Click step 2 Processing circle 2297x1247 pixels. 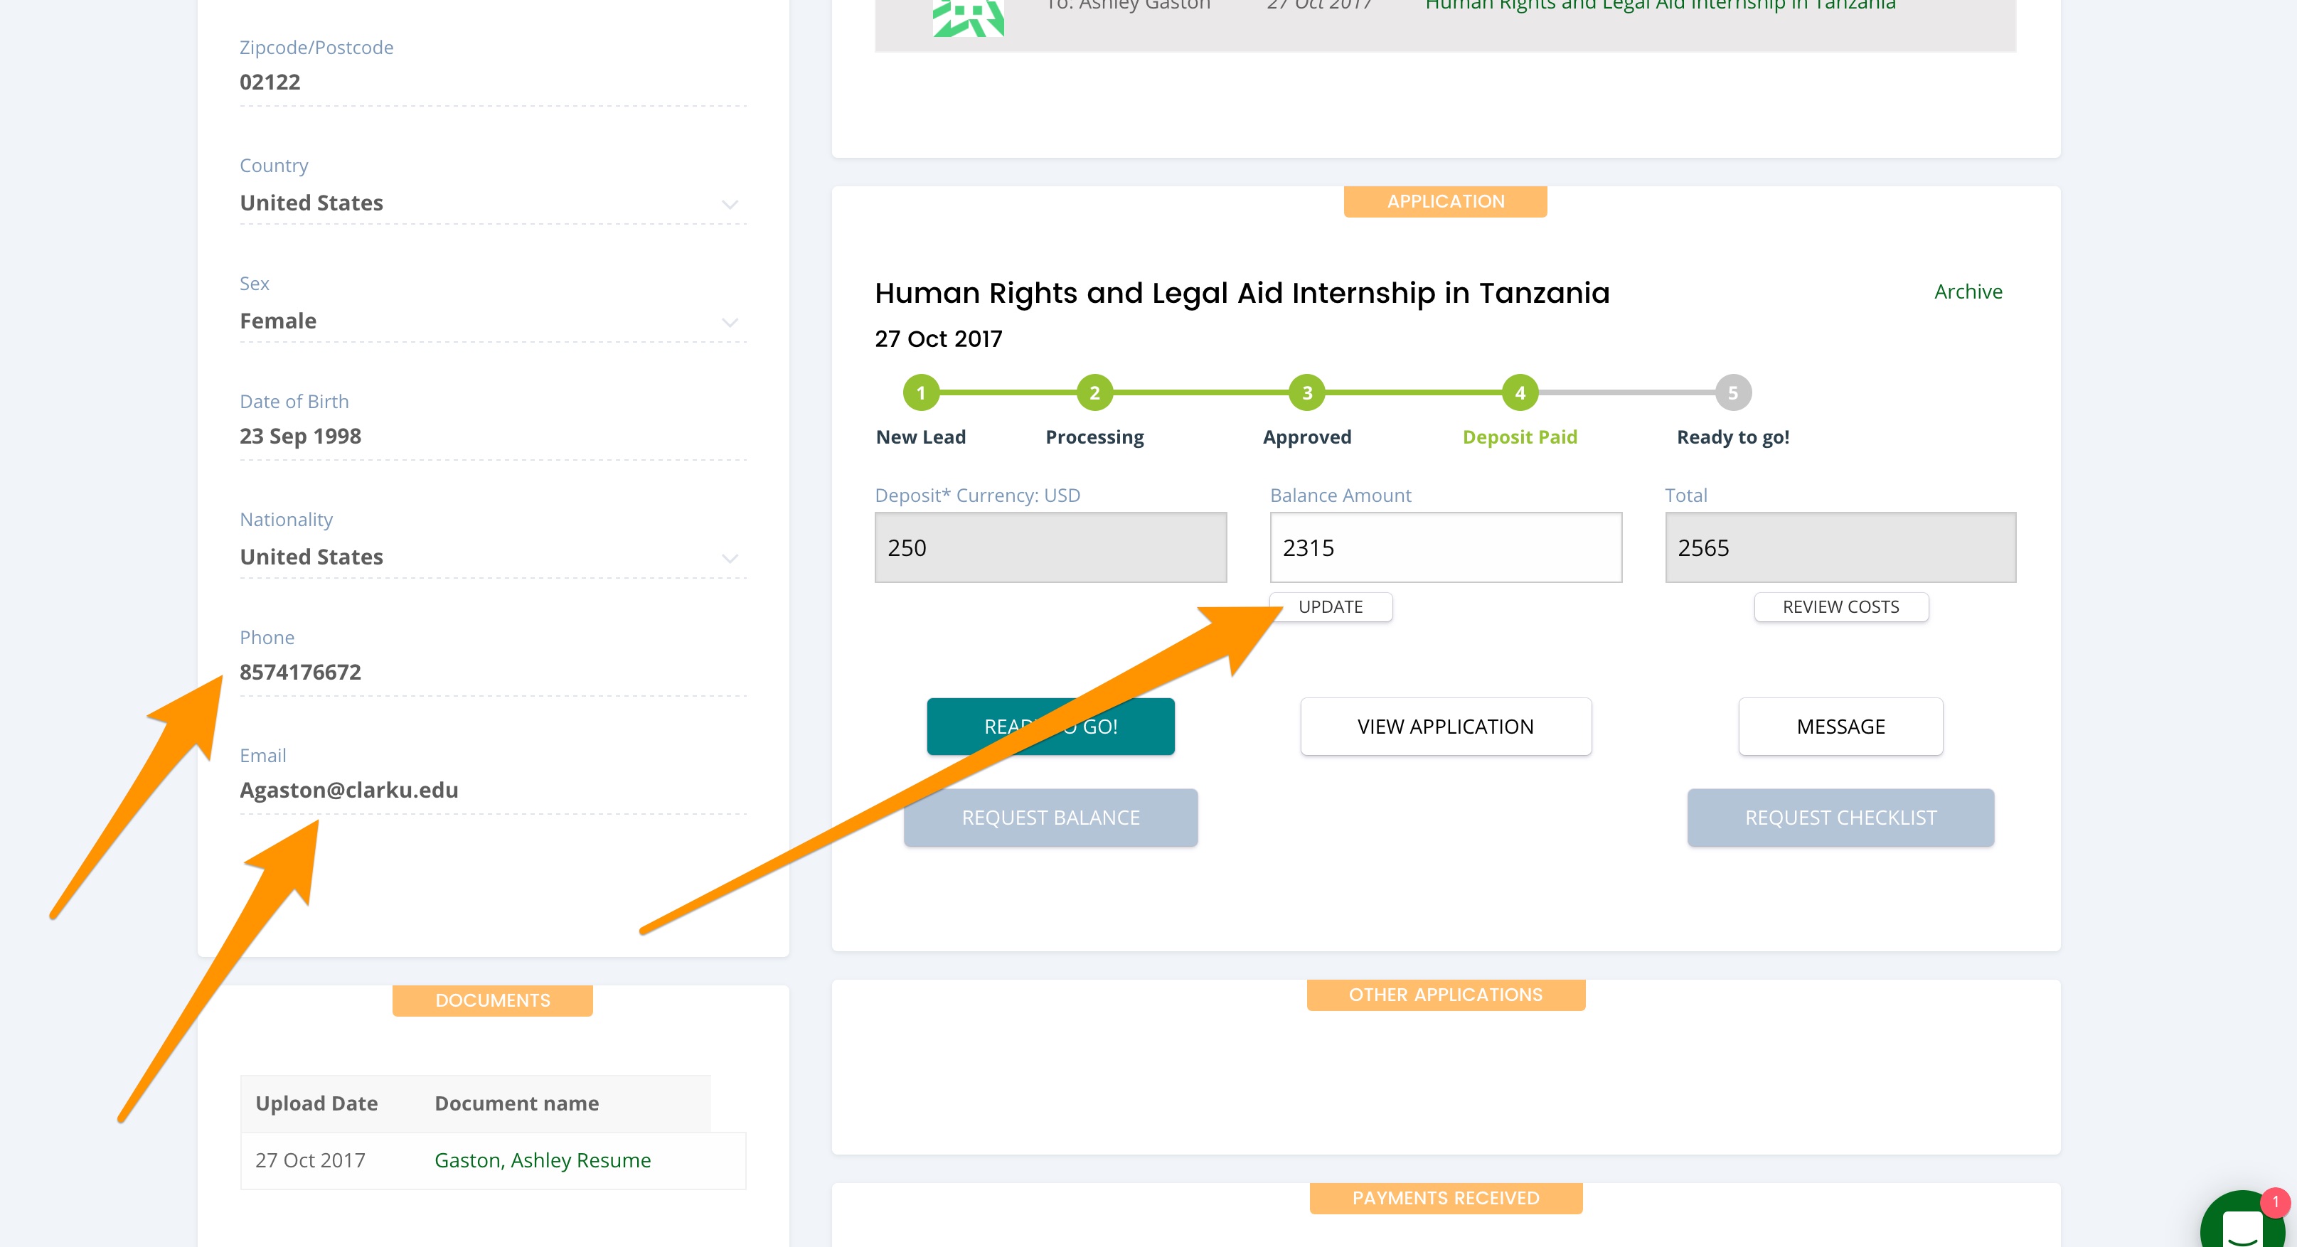click(1094, 392)
